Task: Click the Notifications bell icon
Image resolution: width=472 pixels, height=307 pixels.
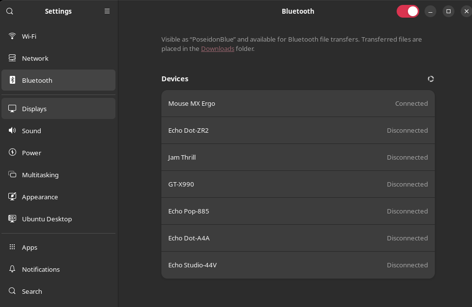Action: point(13,269)
